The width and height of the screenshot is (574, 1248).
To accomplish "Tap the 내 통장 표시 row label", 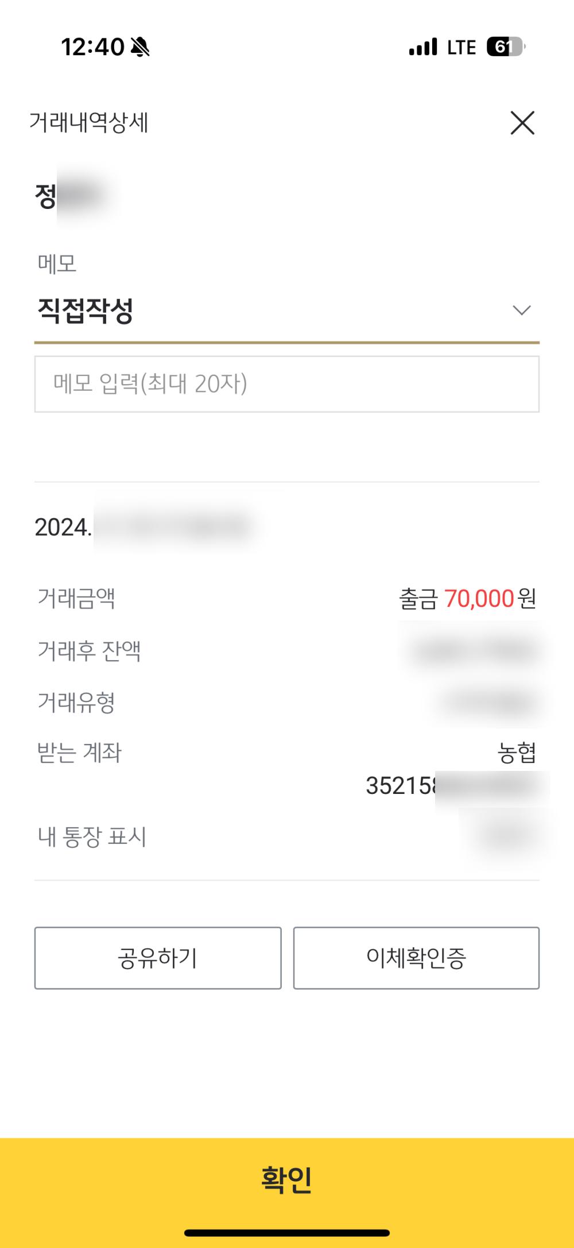I will tap(92, 837).
